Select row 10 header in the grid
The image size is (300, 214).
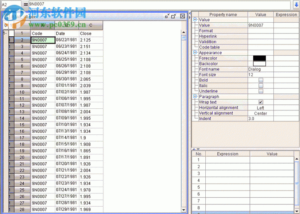22,92
